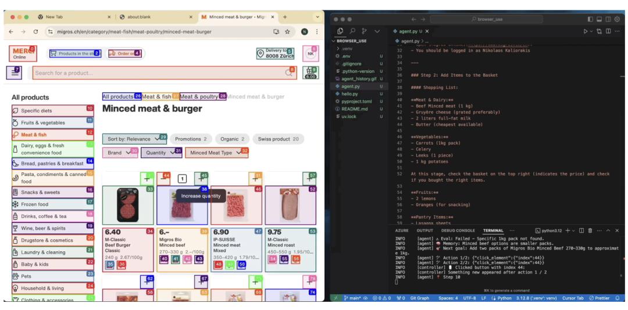This screenshot has height=310, width=628.
Task: Add M-Classic Beef Burger to basket
Action: [x=147, y=178]
